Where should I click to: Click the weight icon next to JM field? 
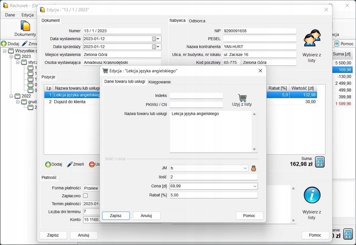[x=254, y=168]
